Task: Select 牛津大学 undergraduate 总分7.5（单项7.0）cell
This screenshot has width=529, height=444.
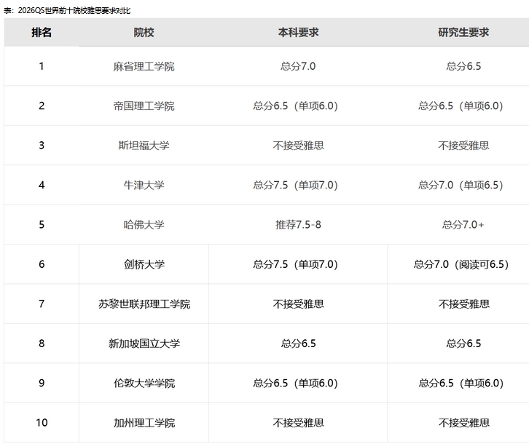Action: 296,185
